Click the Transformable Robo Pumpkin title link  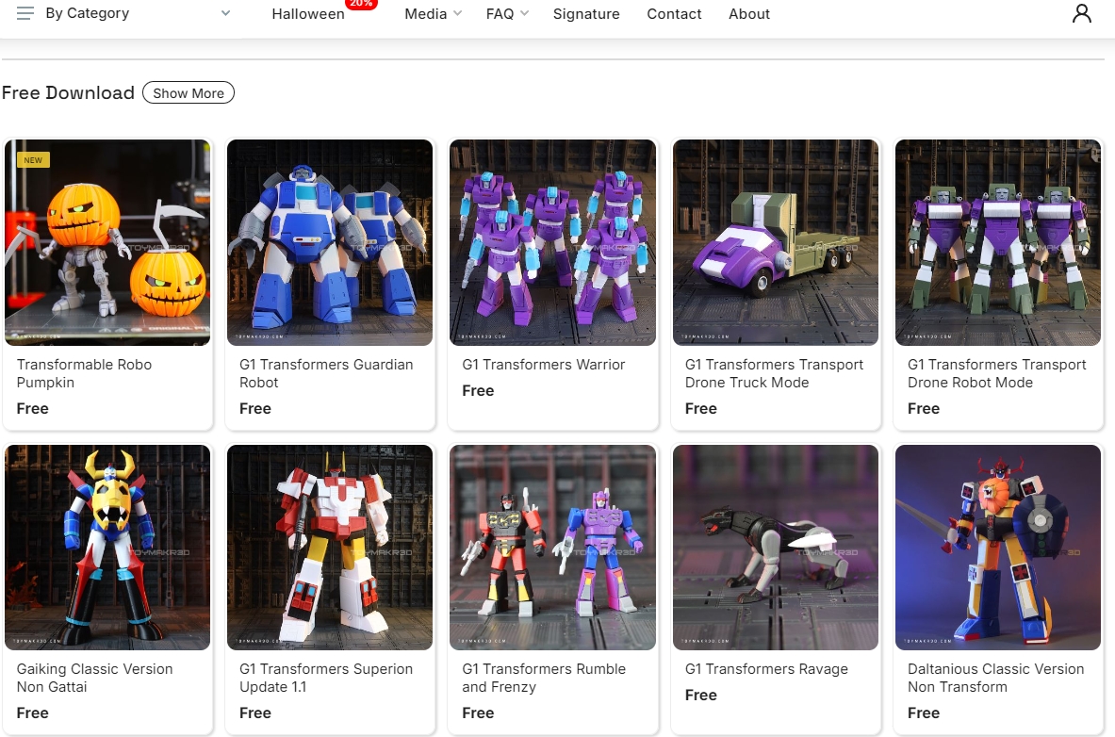click(84, 373)
